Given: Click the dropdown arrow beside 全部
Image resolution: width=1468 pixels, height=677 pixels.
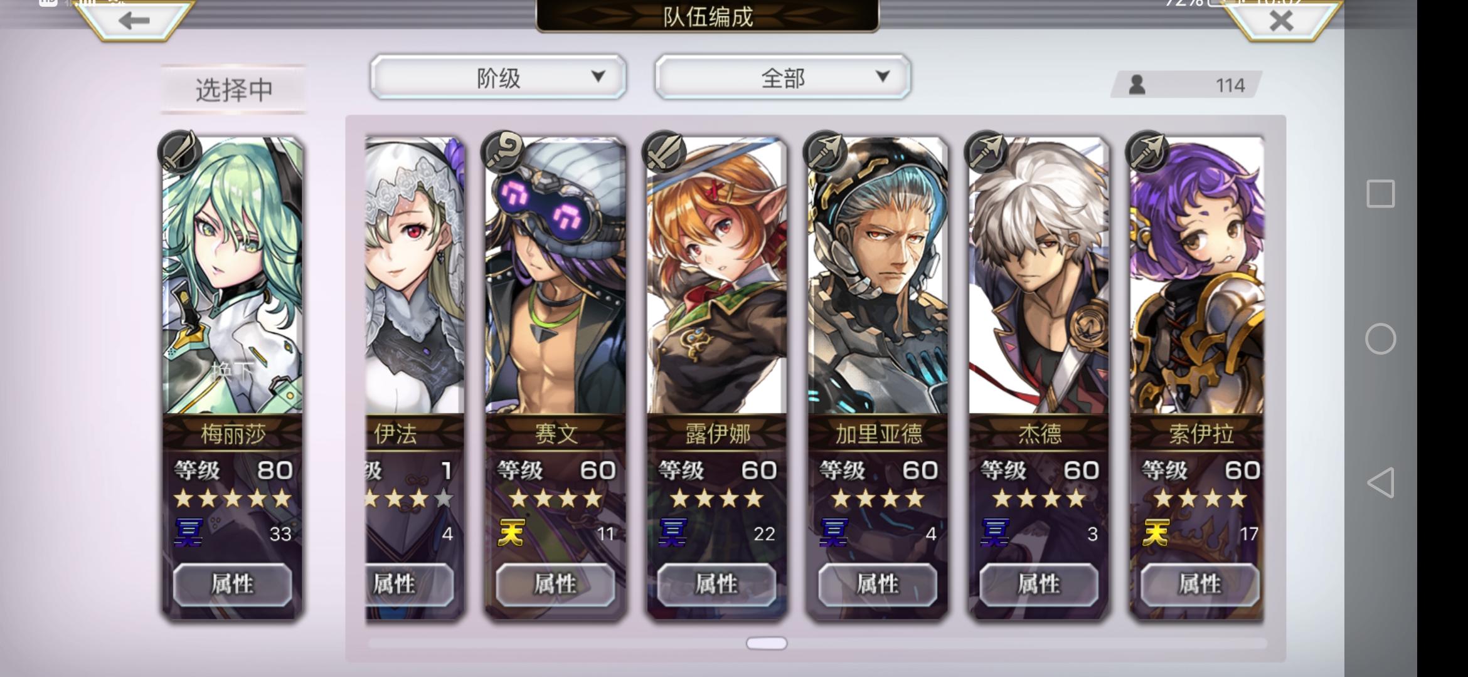Looking at the screenshot, I should [883, 76].
